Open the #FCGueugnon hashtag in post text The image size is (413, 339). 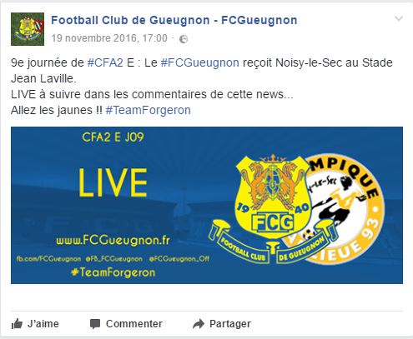coord(199,62)
